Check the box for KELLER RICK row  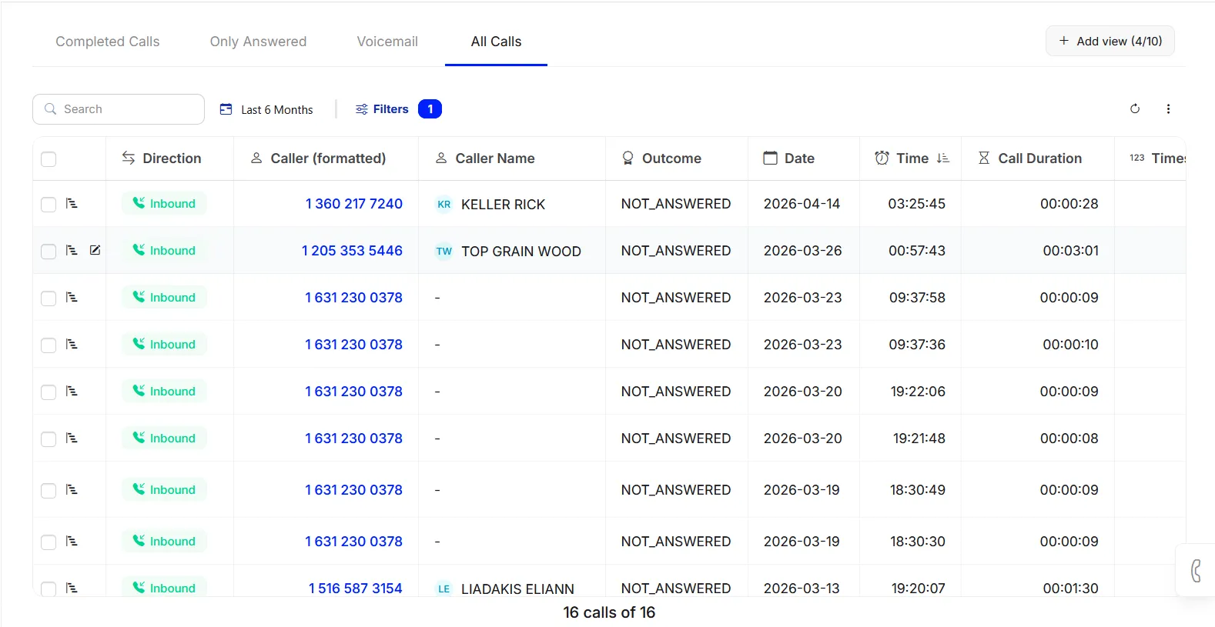[49, 204]
